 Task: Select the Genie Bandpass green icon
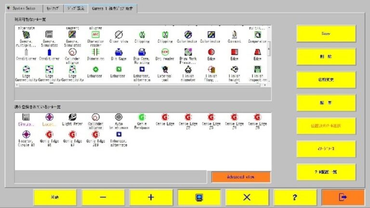142,117
